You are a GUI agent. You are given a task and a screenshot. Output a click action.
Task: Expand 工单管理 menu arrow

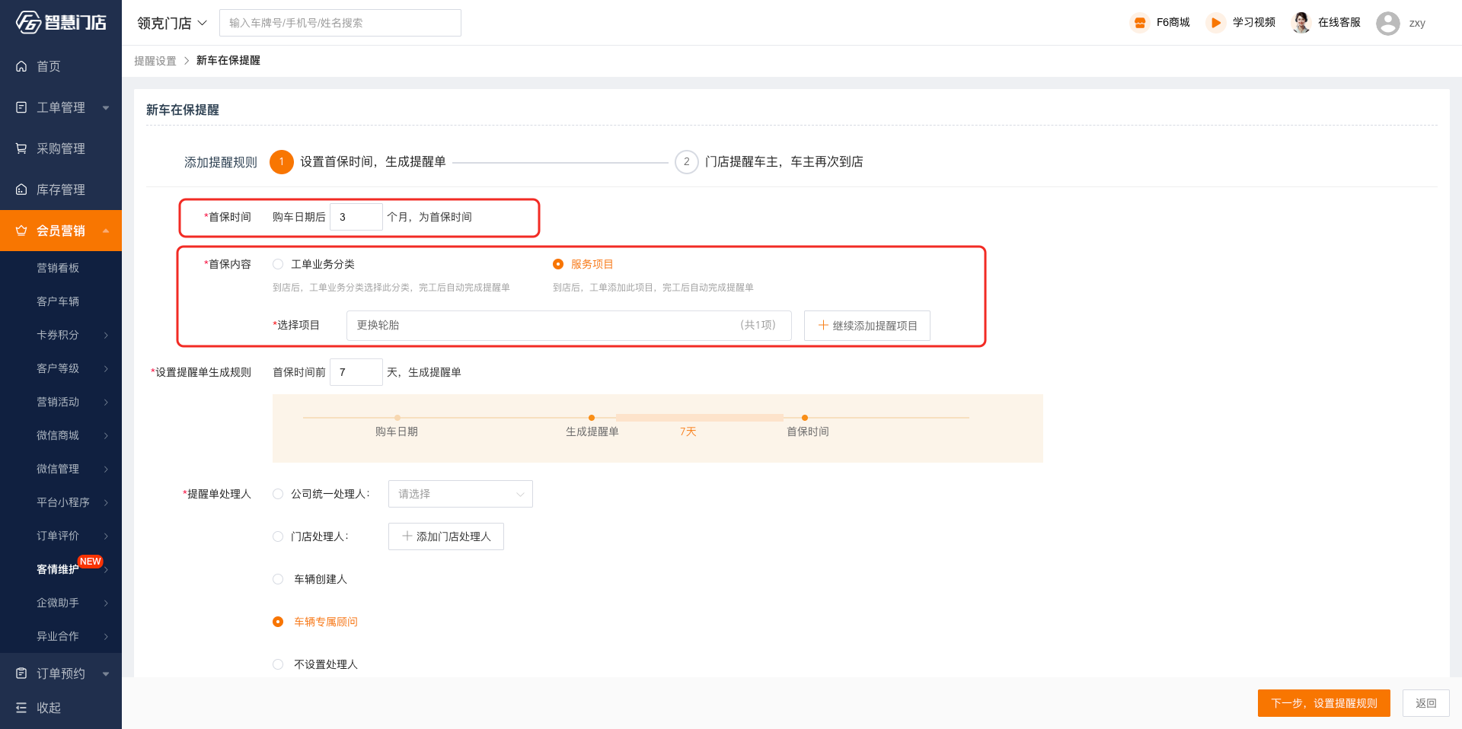[x=106, y=108]
